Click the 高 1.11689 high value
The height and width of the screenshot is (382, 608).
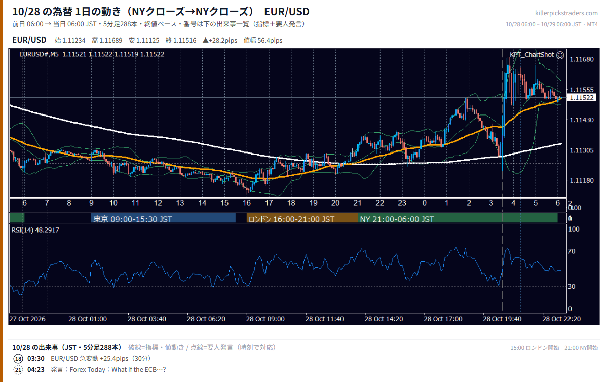[107, 40]
